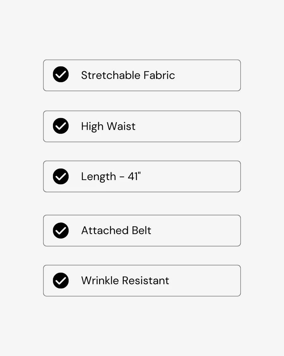Click the checkmark icon beside Stretchable Fabric
This screenshot has width=284, height=356.
(61, 75)
